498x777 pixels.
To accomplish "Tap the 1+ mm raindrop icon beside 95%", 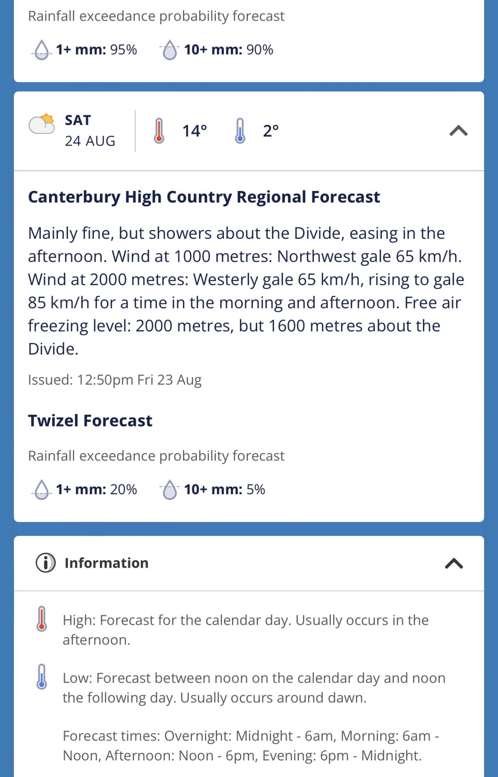I will (x=42, y=50).
